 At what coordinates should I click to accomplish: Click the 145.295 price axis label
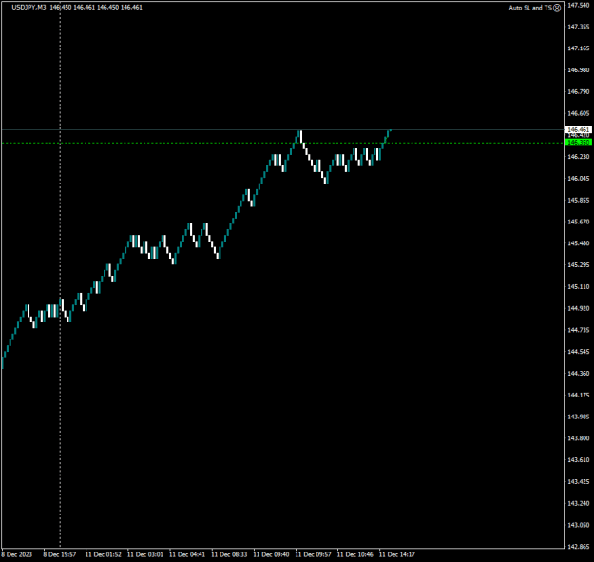[x=579, y=265]
